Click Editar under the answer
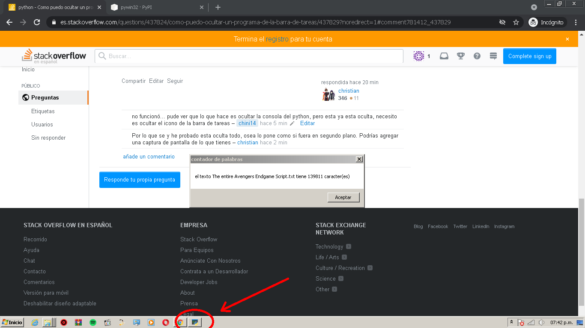This screenshot has height=328, width=585. pos(156,81)
